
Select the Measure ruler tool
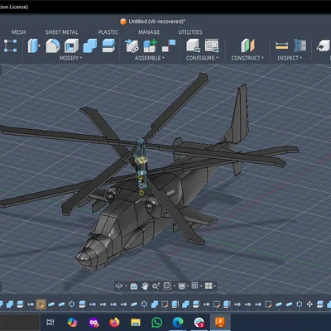[x=281, y=46]
